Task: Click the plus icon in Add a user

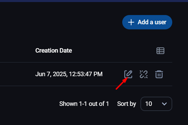Action: coord(131,22)
